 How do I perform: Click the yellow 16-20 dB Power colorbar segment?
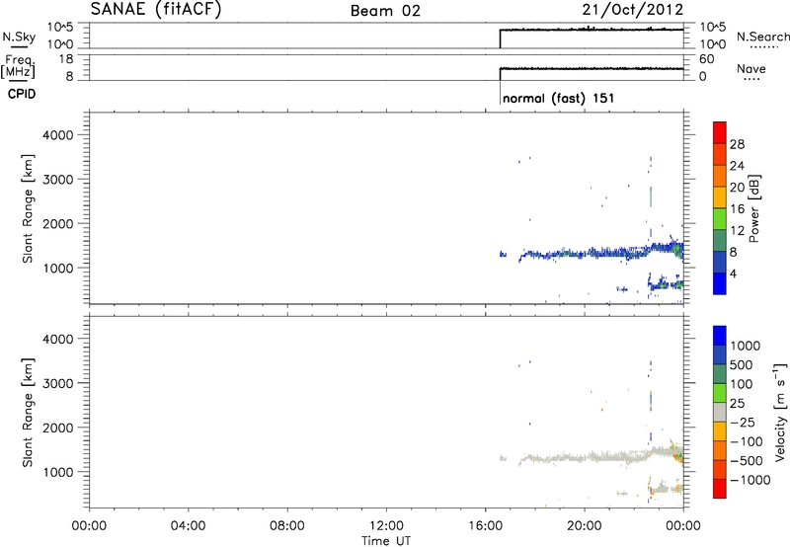(720, 196)
